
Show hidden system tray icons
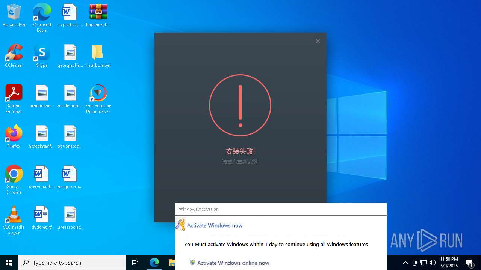tap(405, 262)
